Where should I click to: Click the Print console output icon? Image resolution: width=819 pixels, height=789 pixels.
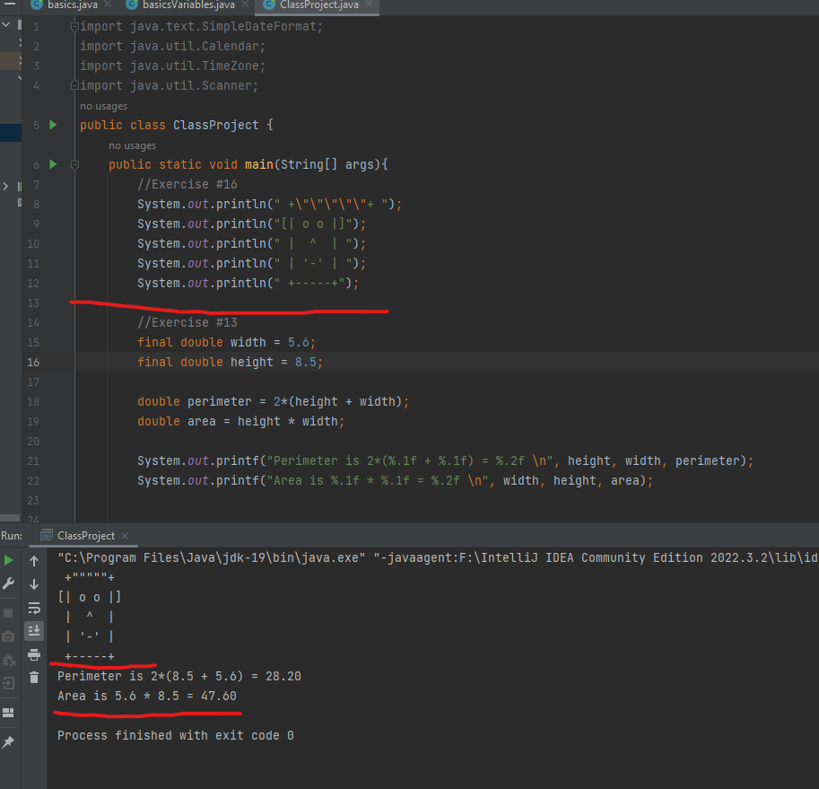tap(34, 654)
